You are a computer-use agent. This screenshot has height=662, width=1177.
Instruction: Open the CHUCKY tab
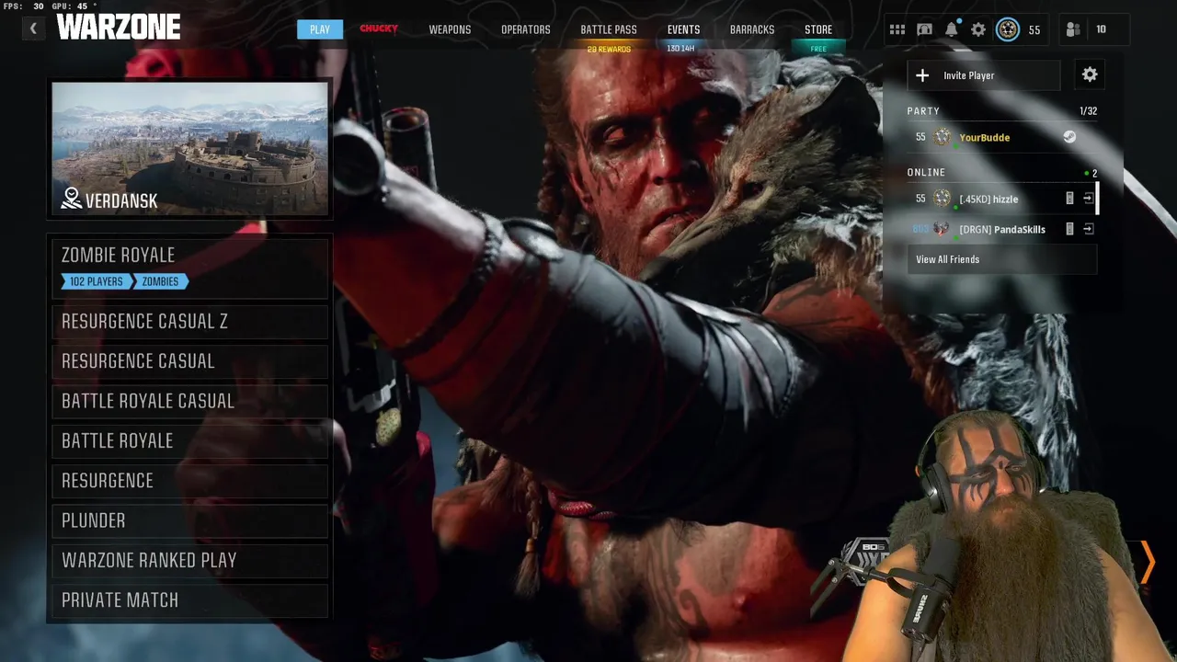[x=379, y=29]
